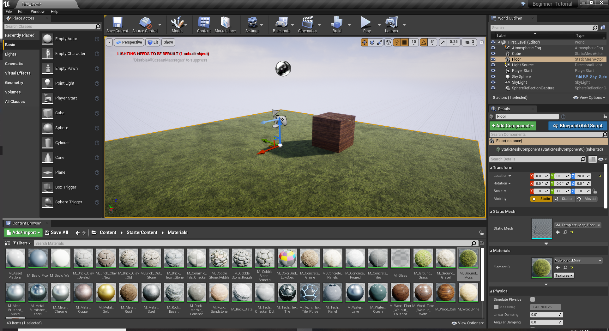Click the surface snapping icon in viewport

tap(397, 42)
